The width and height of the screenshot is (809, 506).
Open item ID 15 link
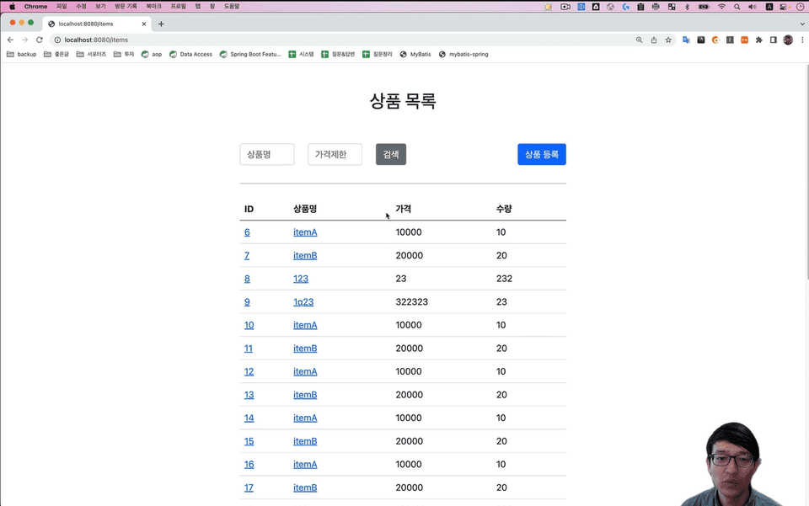[x=249, y=440]
